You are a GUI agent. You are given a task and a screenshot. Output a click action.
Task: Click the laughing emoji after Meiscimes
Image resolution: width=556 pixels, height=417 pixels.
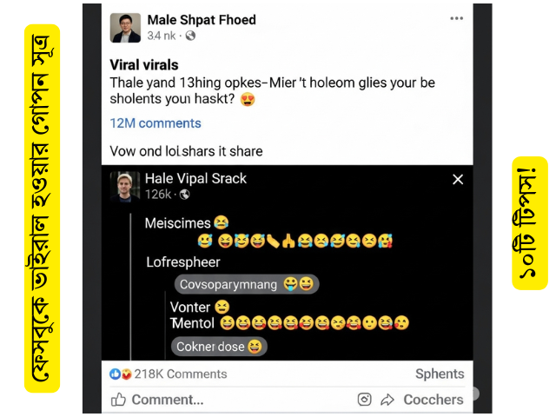[x=221, y=223]
